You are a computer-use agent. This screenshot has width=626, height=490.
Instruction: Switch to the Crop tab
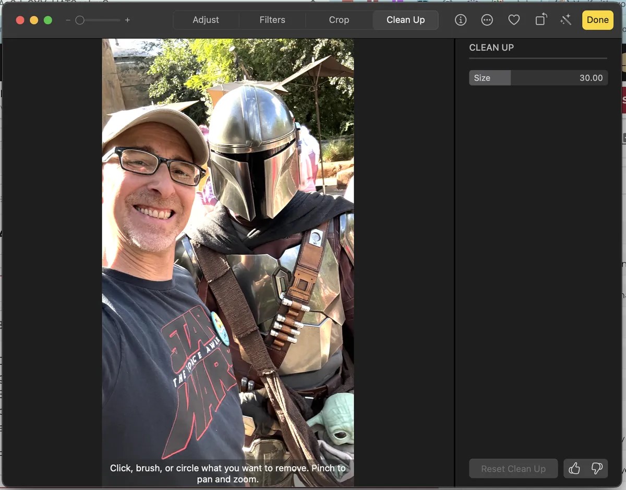click(339, 20)
